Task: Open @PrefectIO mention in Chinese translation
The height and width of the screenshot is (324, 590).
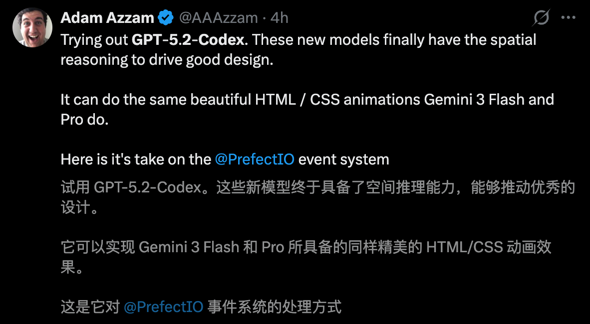Action: (163, 307)
